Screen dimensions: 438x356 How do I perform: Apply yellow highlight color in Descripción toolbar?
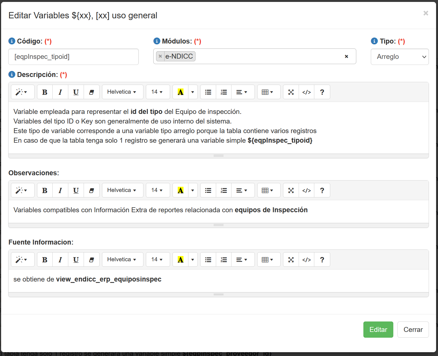180,92
